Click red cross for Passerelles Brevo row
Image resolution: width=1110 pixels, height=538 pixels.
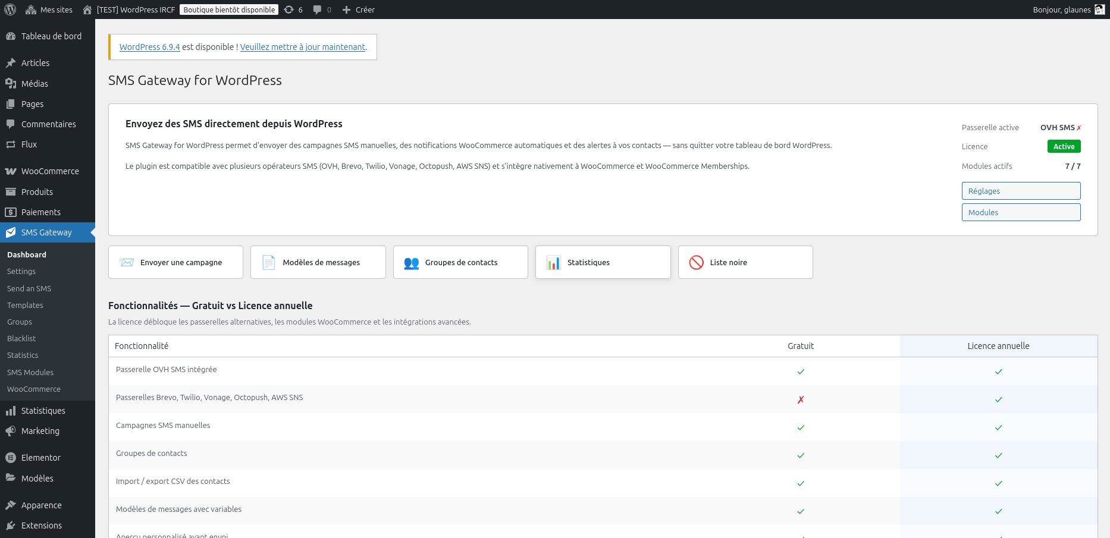coord(801,399)
